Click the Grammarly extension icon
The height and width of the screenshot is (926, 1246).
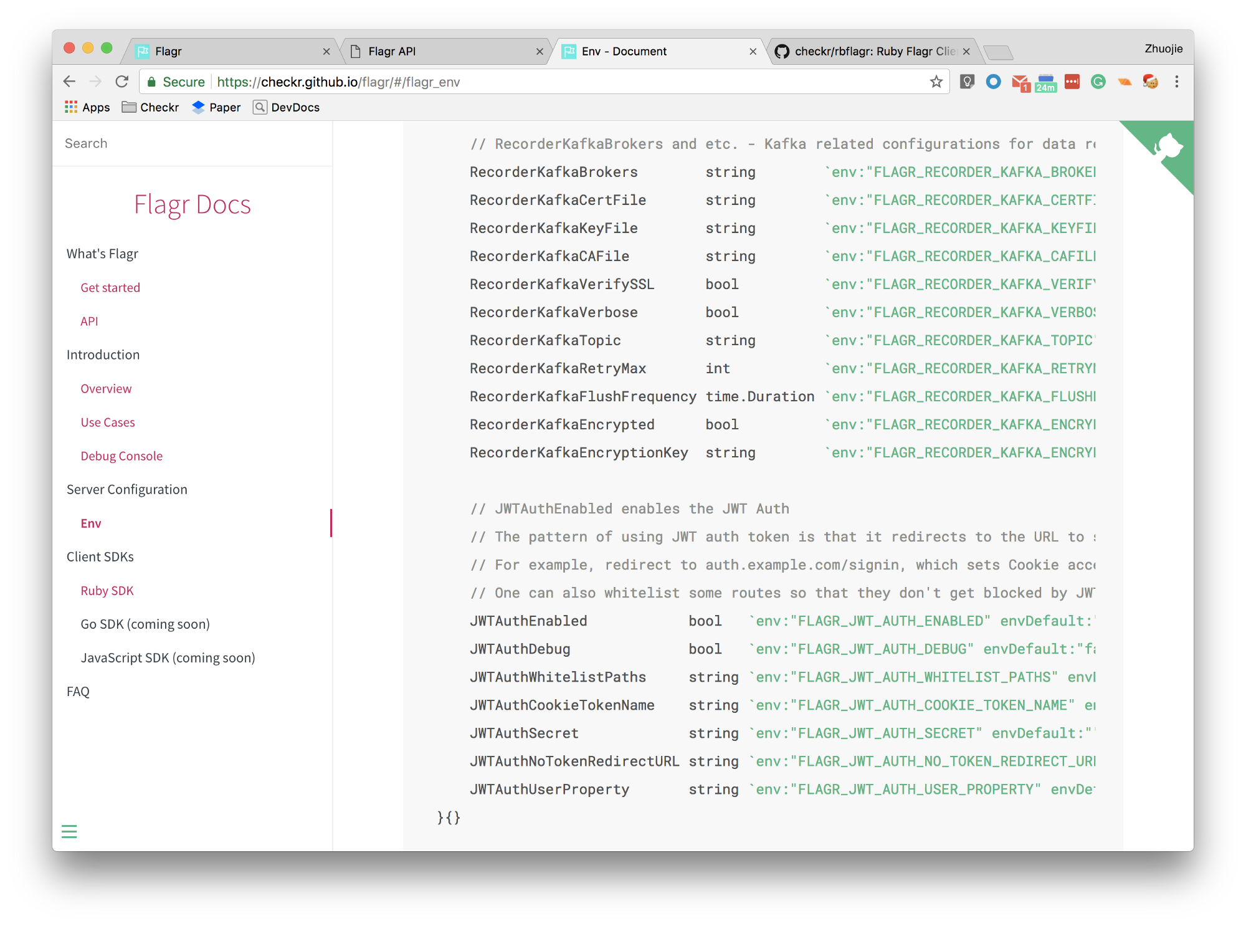(1098, 82)
